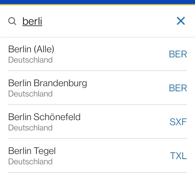Viewport: 195px width, 176px height.
Task: Tap the BER code beside Berlin (Alle)
Action: point(178,54)
